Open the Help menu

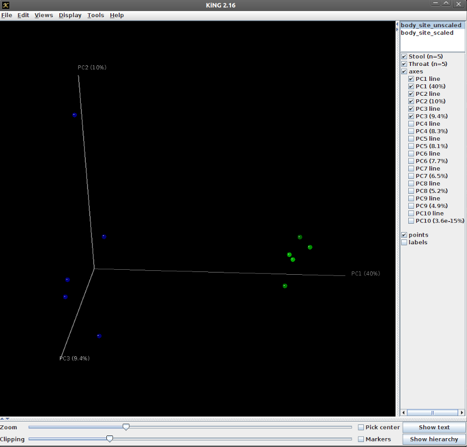(x=117, y=15)
